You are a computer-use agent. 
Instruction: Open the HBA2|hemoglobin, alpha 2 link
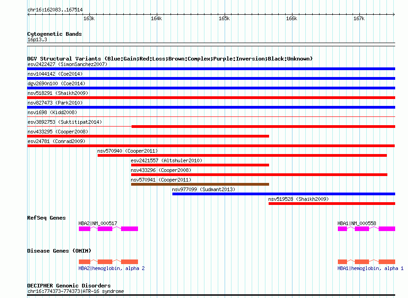pos(111,268)
